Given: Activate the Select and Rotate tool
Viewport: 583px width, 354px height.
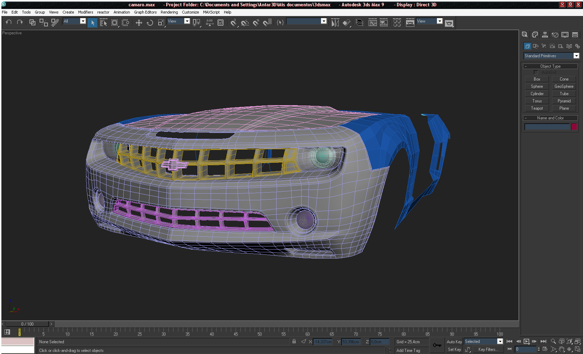Looking at the screenshot, I should (x=150, y=23).
